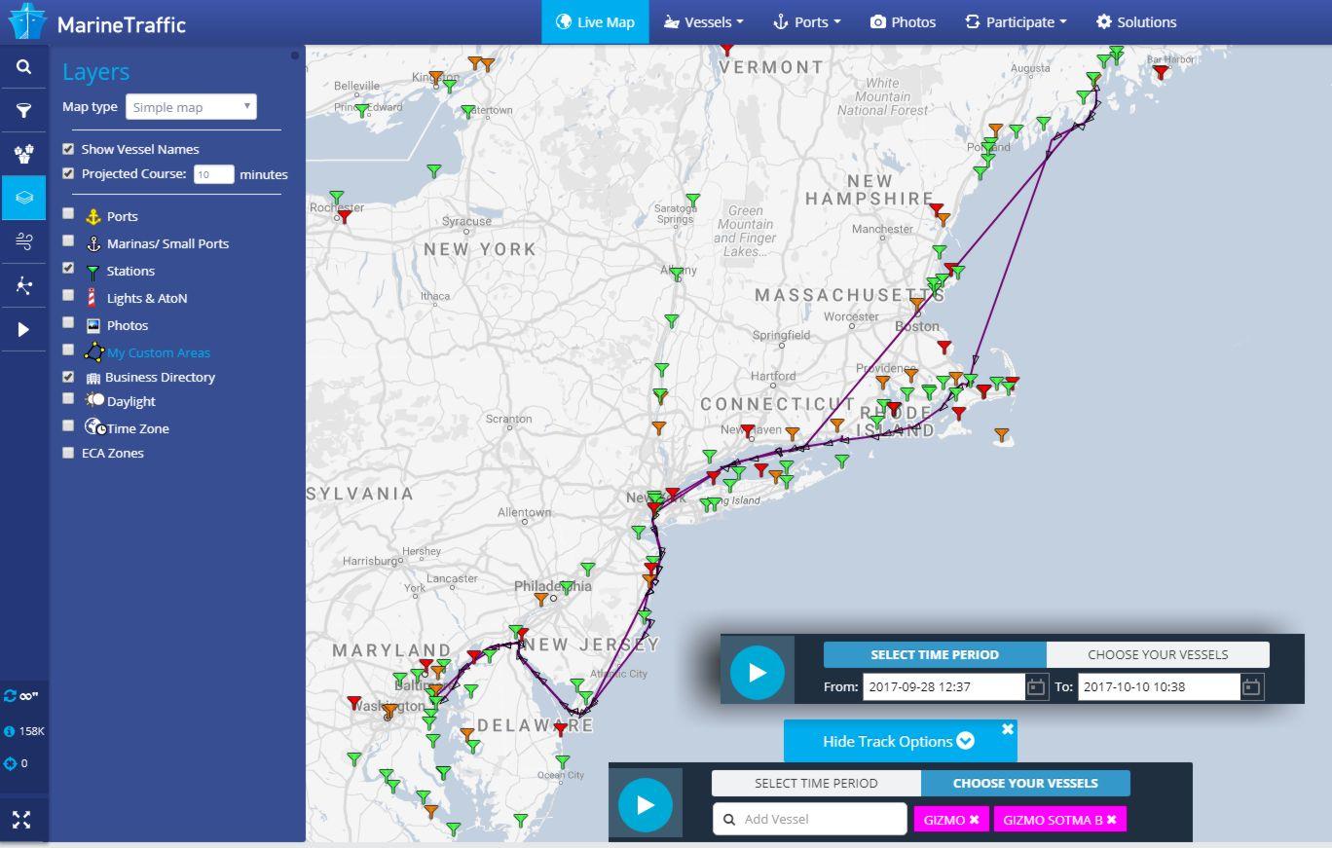
Task: Open the Map type dropdown
Action: [191, 107]
